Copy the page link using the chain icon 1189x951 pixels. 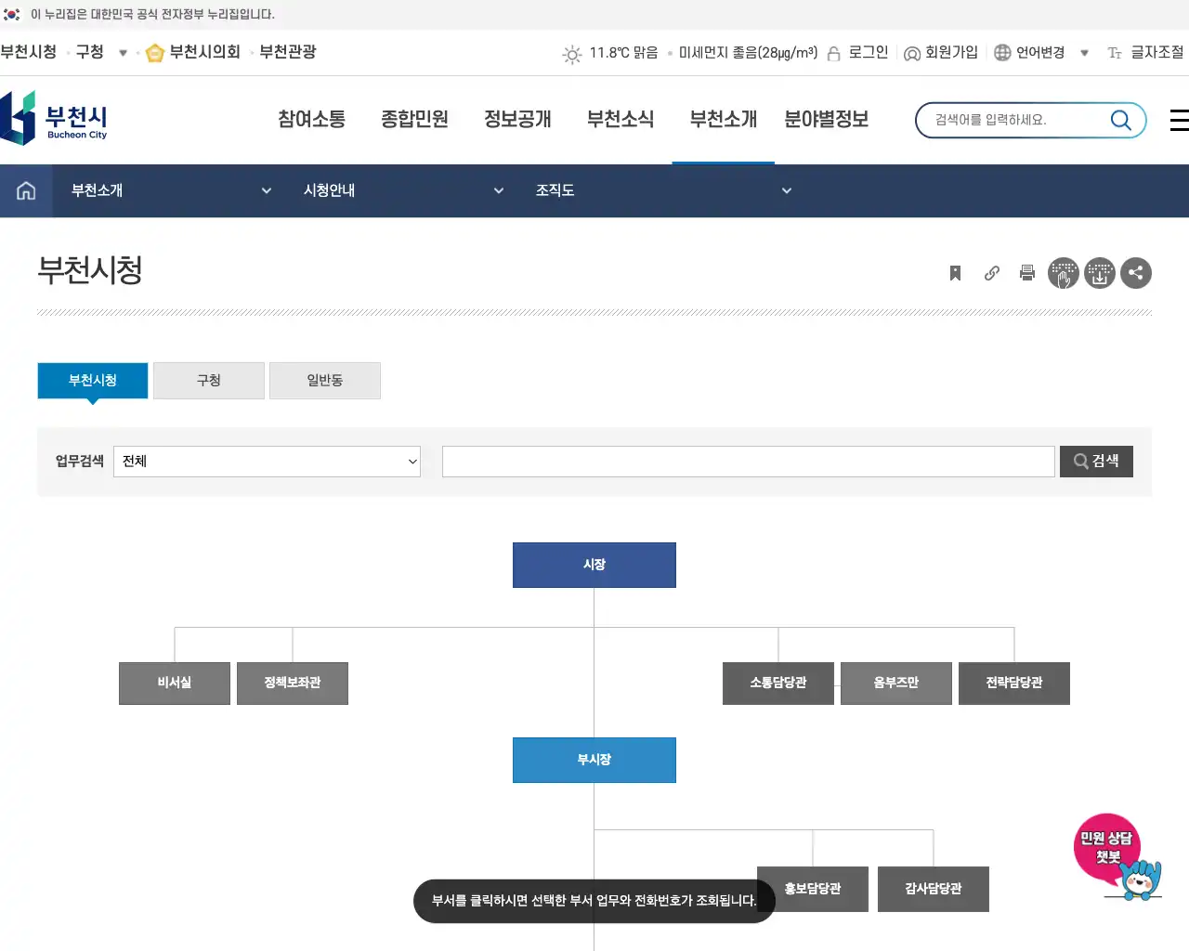tap(991, 272)
